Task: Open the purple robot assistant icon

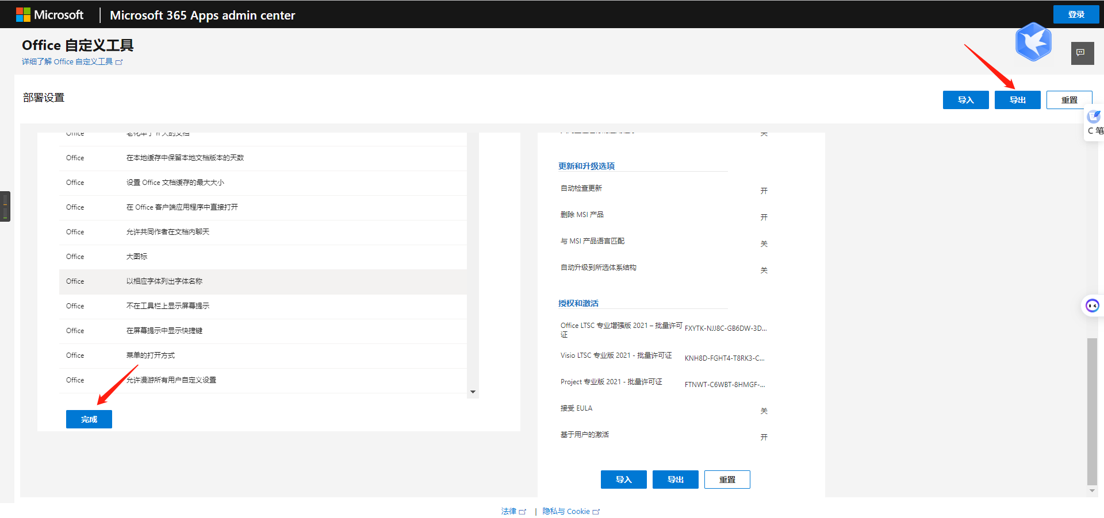Action: (1092, 306)
